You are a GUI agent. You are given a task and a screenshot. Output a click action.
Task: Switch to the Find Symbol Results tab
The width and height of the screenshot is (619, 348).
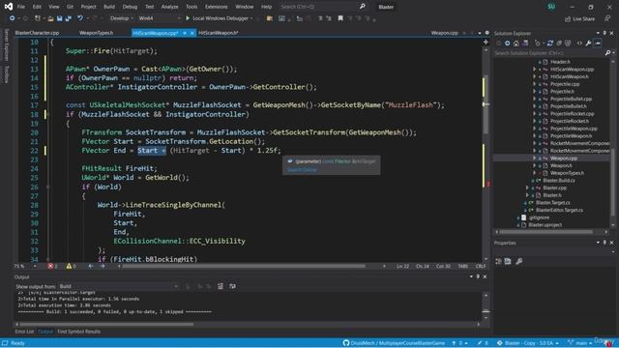click(x=78, y=332)
